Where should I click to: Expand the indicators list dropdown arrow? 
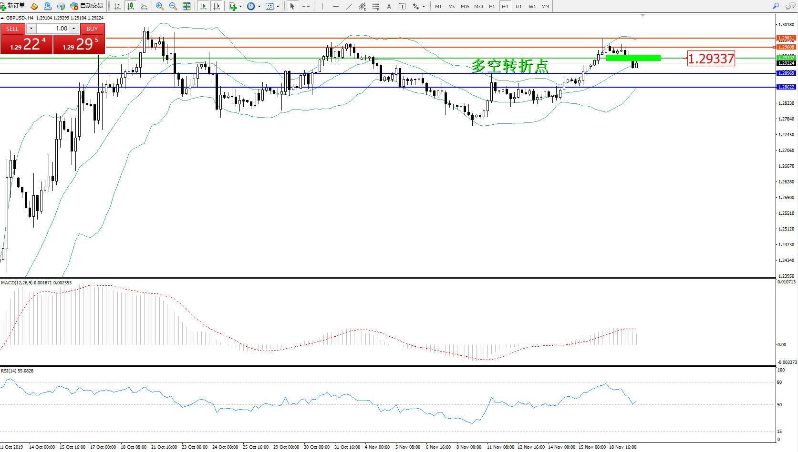pyautogui.click(x=240, y=7)
